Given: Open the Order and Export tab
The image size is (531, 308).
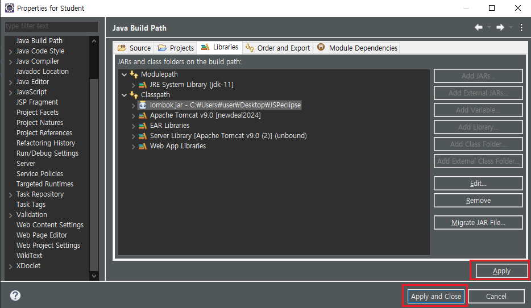Looking at the screenshot, I should 277,48.
